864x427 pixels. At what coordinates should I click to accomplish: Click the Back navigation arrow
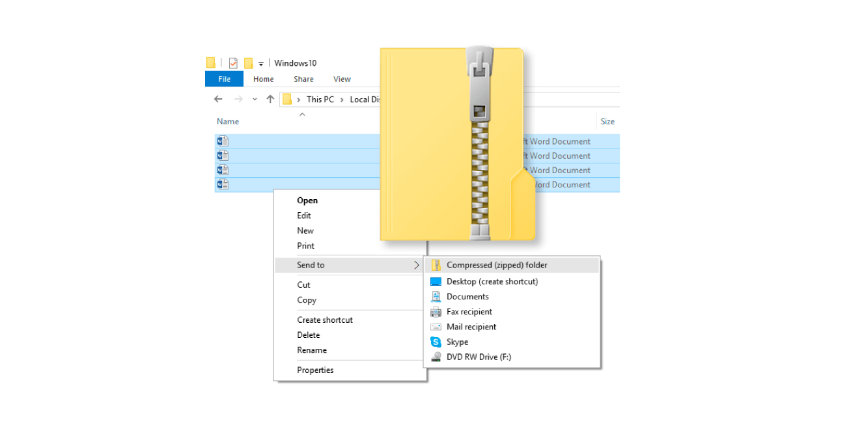(219, 99)
